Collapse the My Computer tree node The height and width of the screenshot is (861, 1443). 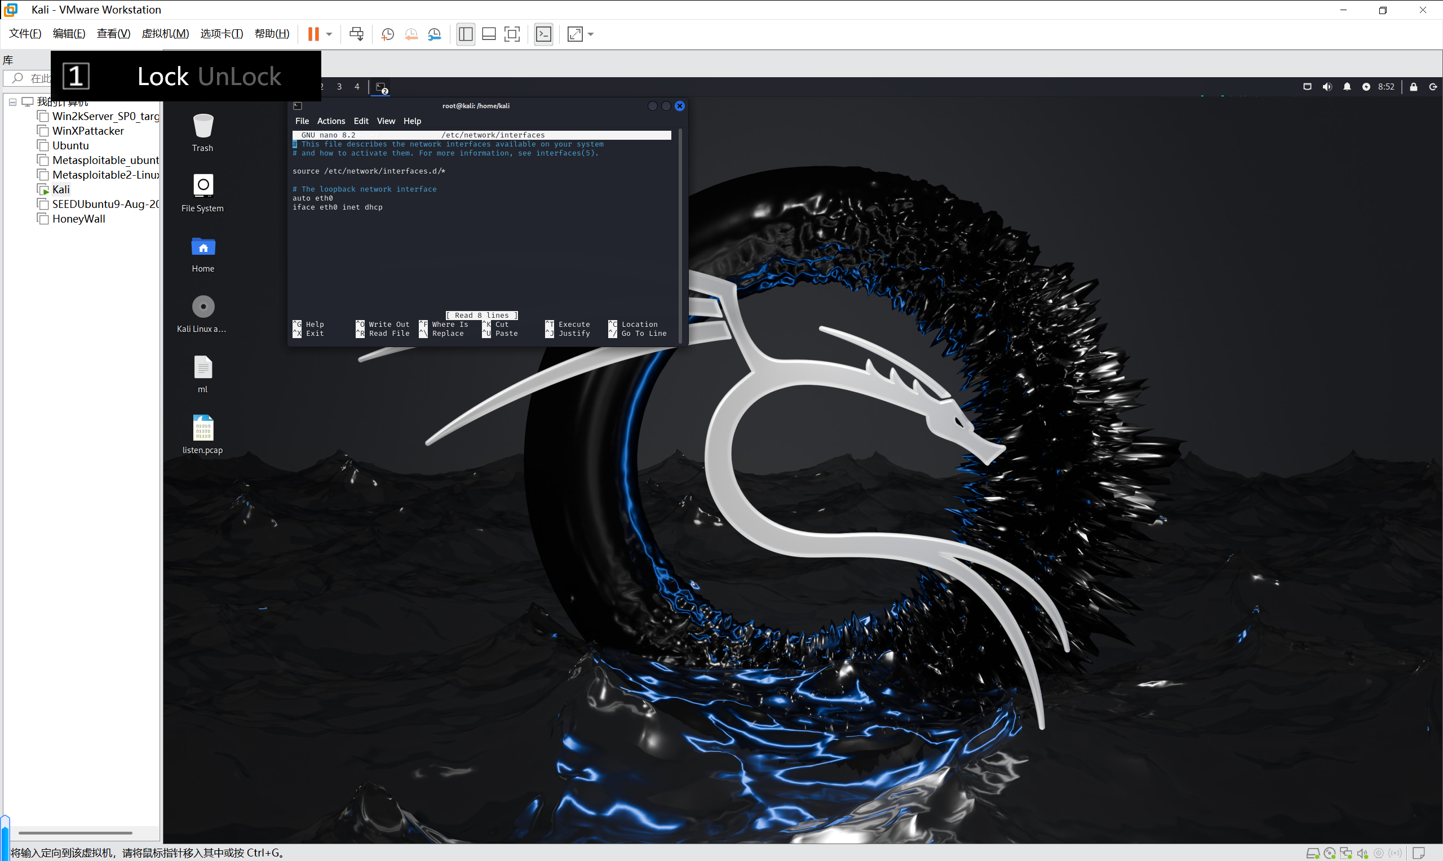pos(12,102)
